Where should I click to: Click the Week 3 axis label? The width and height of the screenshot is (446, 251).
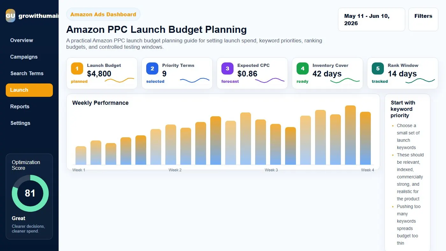[271, 170]
